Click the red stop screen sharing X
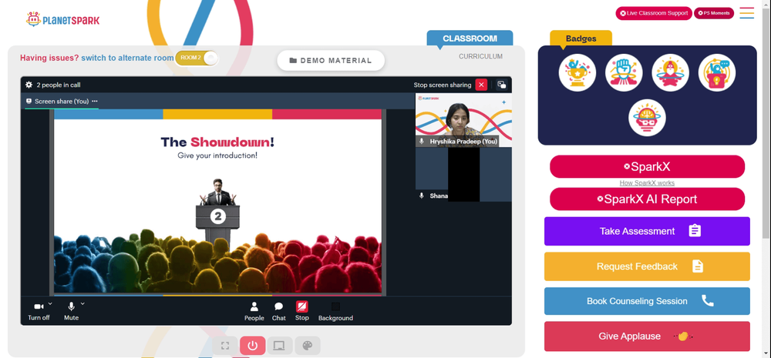Viewport: 771px width, 358px height. point(481,85)
